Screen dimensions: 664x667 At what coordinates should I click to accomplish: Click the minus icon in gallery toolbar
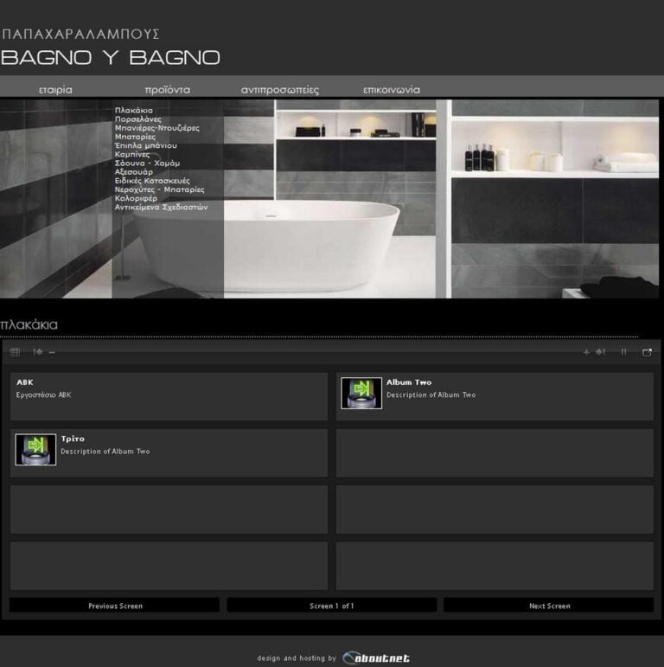click(x=52, y=352)
